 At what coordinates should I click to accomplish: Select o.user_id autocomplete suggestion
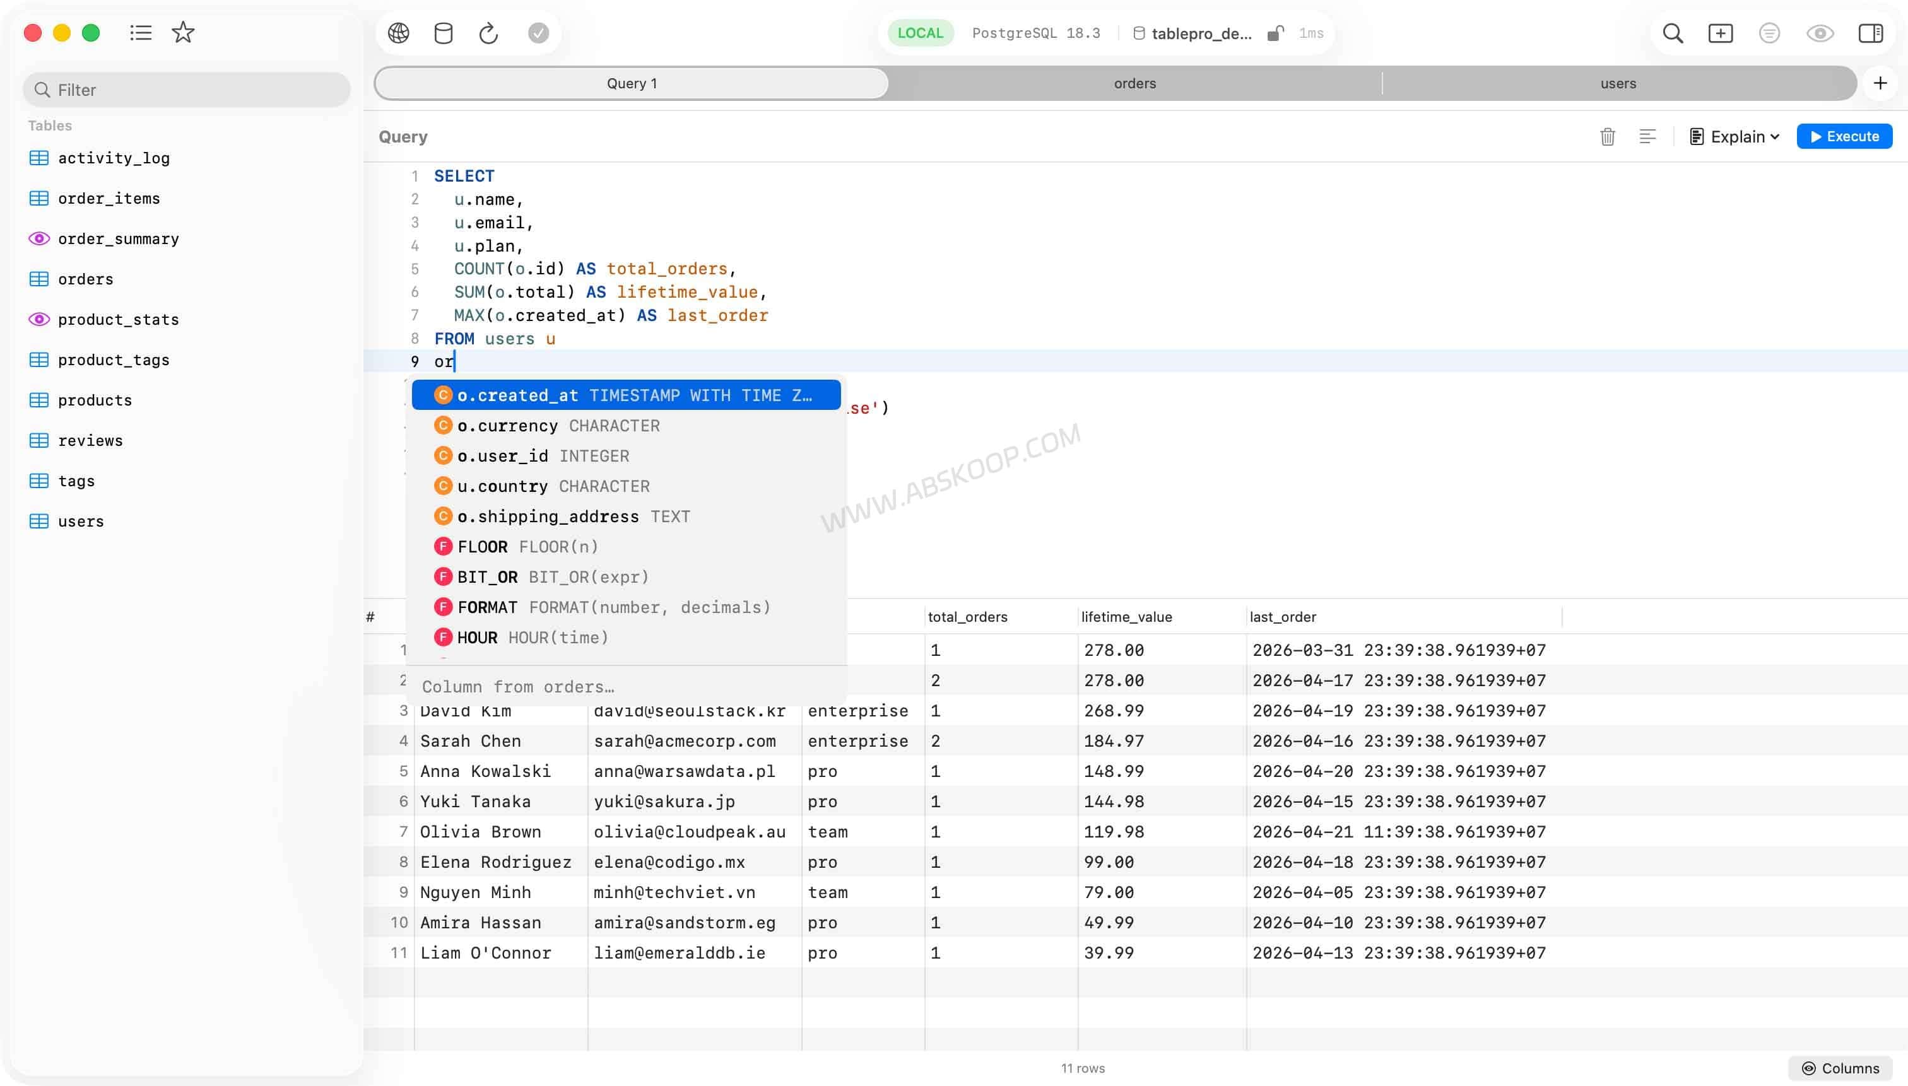point(626,456)
